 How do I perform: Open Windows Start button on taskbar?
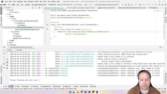[70, 92]
